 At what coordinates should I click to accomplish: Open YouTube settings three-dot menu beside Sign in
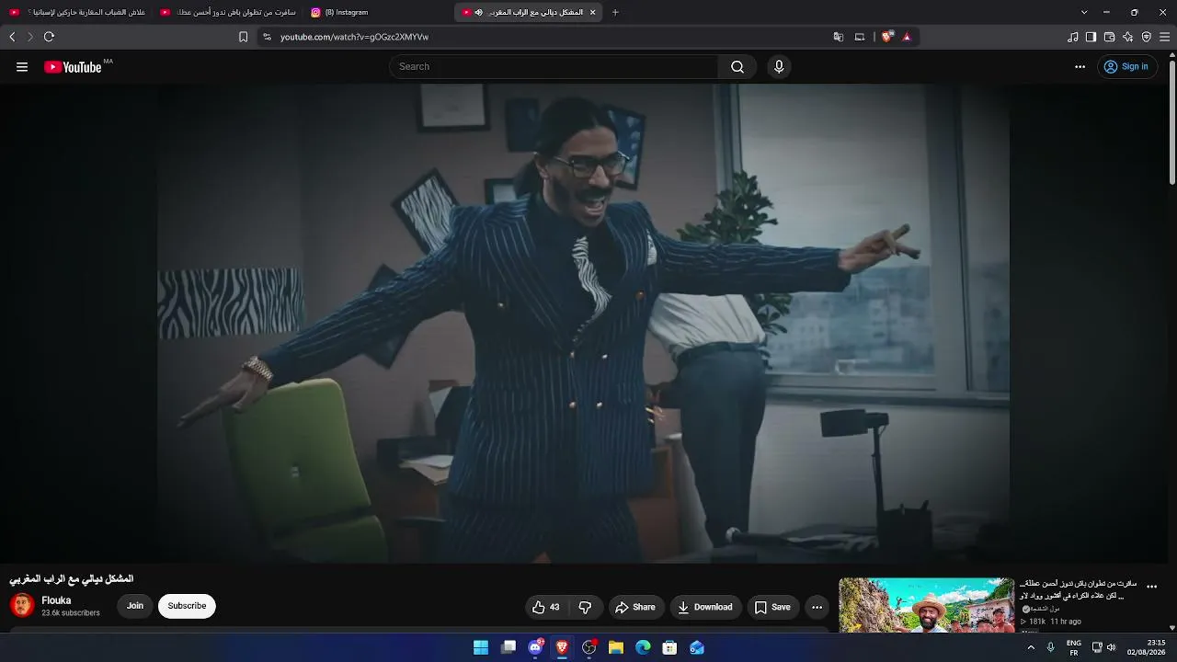coord(1080,67)
